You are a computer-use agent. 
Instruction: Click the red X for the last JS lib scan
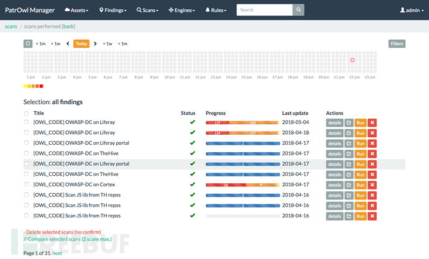[x=372, y=216]
